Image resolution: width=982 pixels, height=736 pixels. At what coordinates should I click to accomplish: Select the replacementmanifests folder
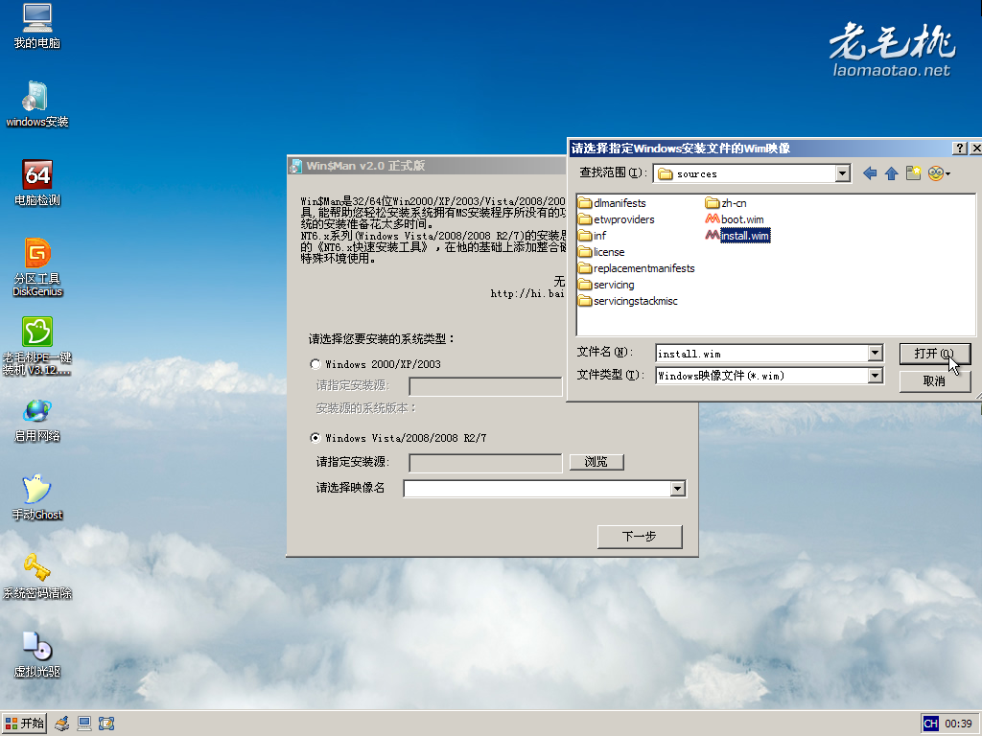(x=637, y=268)
